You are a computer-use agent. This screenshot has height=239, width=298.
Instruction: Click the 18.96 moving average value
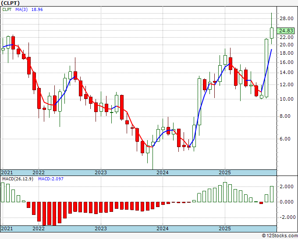coord(37,10)
